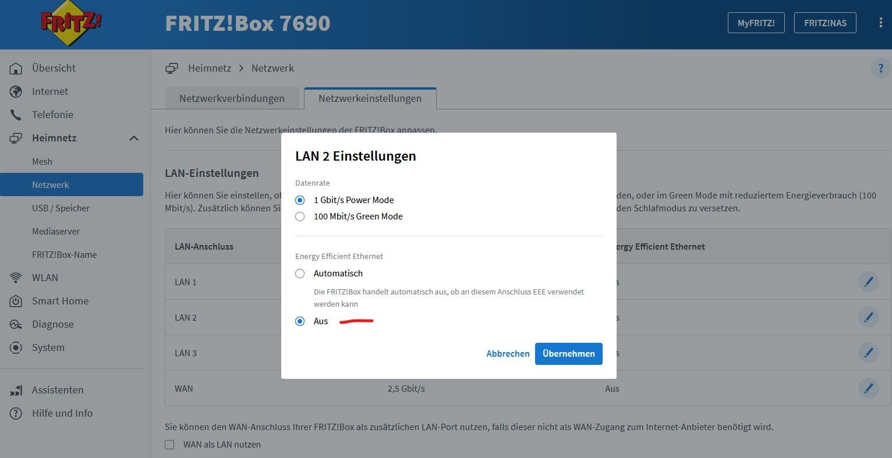Click the LAN 1 row label
Image resolution: width=892 pixels, height=458 pixels.
[x=186, y=282]
